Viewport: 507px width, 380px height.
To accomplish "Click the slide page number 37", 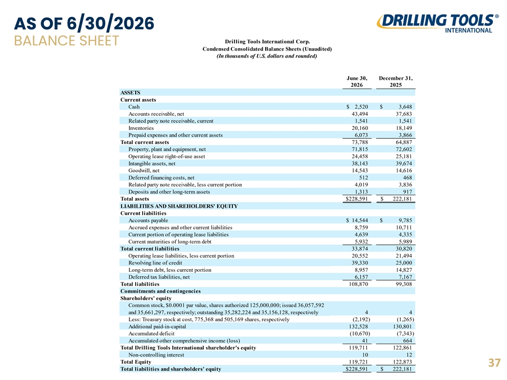I will (x=494, y=363).
